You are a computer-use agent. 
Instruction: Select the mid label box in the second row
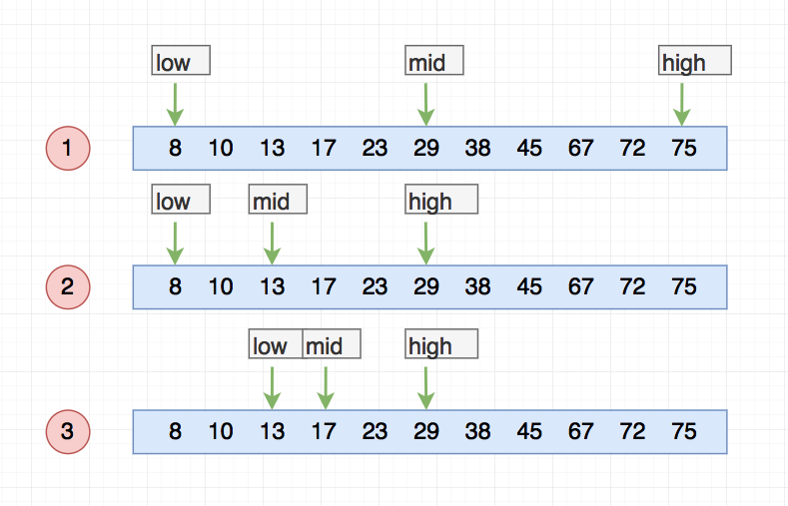pos(278,200)
